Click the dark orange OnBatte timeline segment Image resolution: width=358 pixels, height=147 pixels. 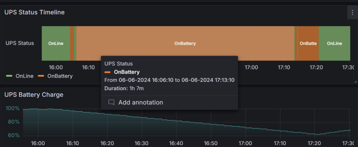pyautogui.click(x=308, y=43)
